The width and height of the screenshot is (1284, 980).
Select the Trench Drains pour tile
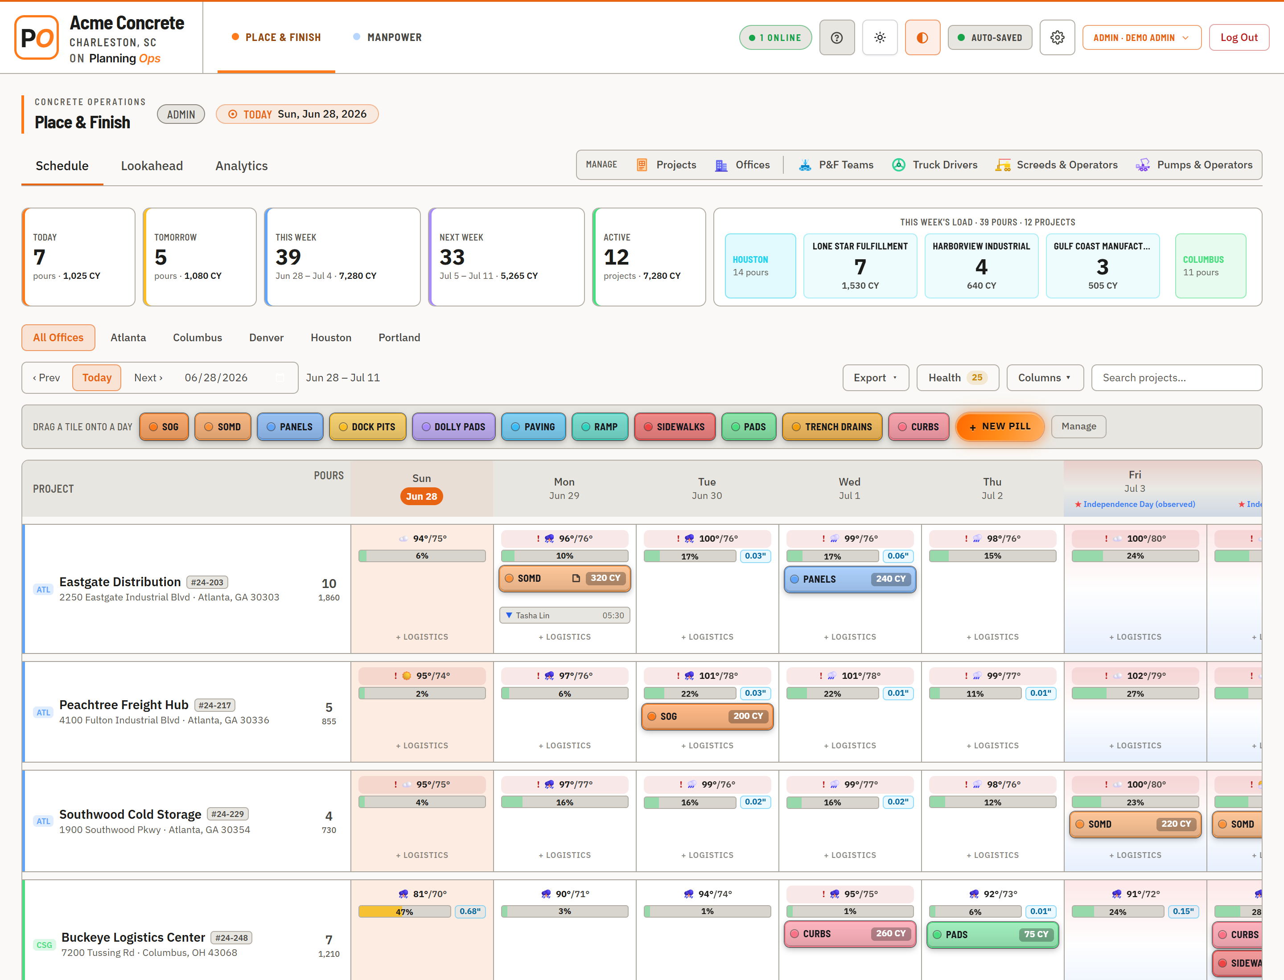[832, 427]
